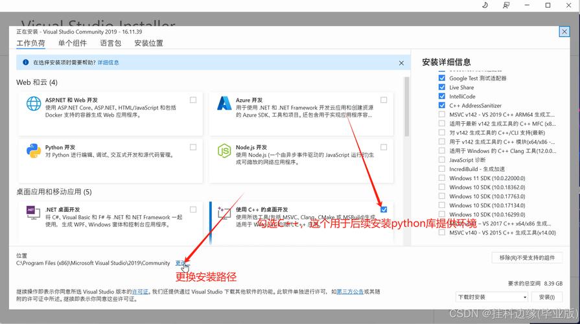The image size is (580, 324).
Task: Close the installer dialog with boxed X
Action: (x=564, y=32)
